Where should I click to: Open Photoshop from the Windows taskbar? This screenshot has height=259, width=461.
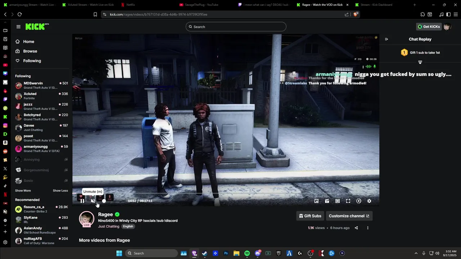(x=226, y=253)
